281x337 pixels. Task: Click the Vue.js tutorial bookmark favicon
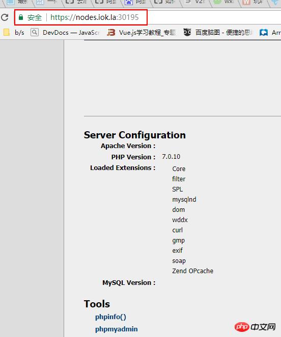(111, 33)
